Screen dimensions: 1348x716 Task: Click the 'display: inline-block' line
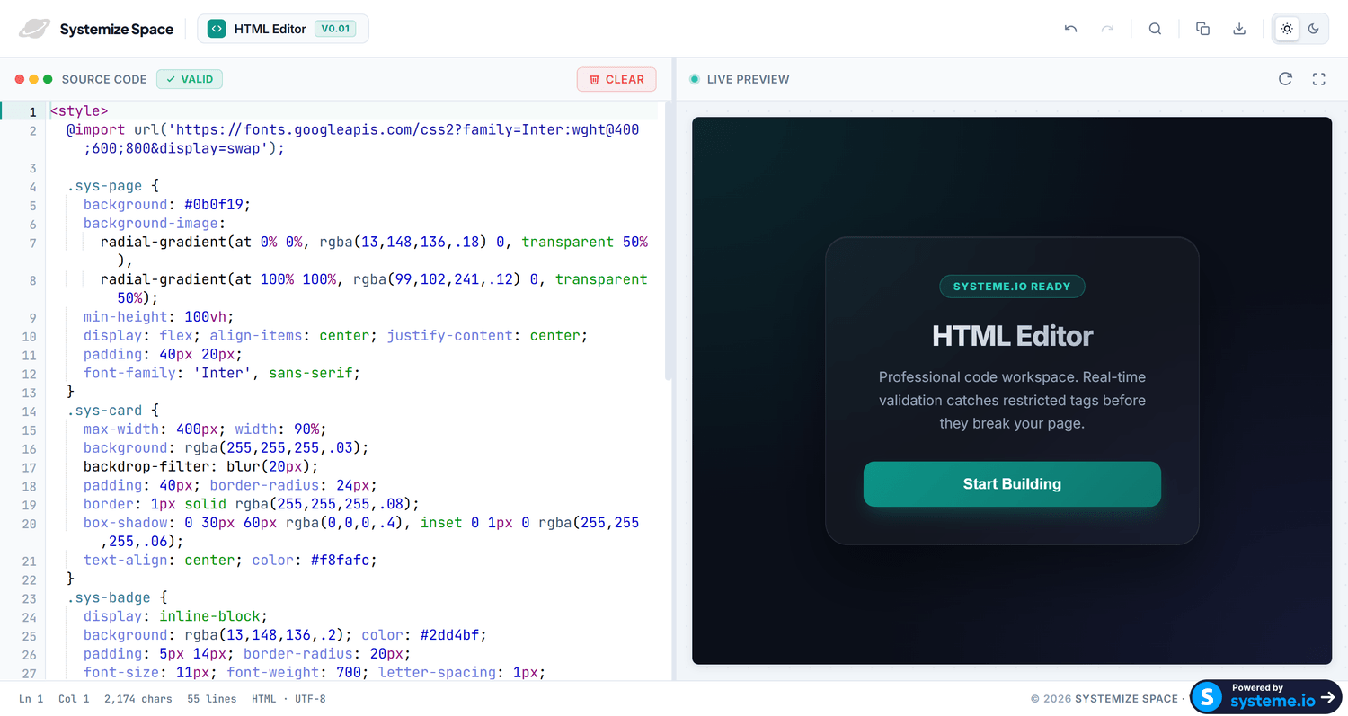point(175,616)
